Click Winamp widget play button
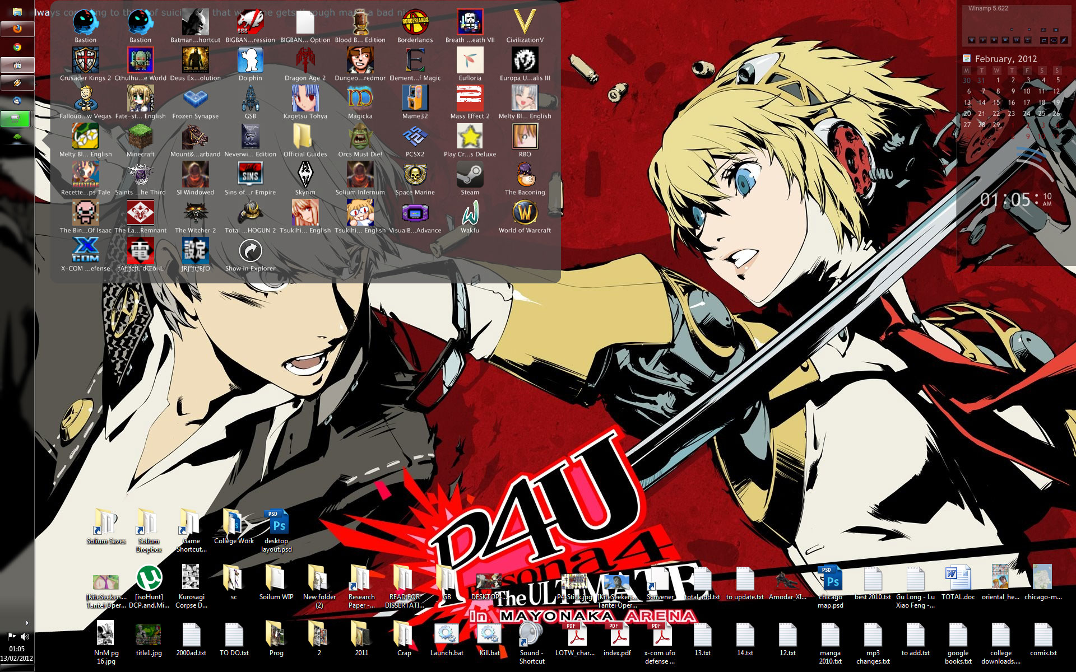The width and height of the screenshot is (1076, 672). click(x=983, y=40)
